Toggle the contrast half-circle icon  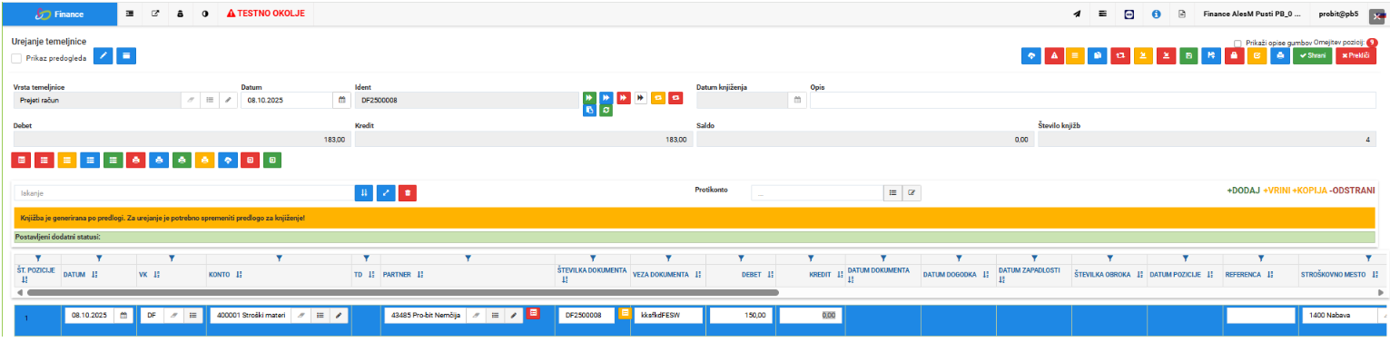point(204,14)
